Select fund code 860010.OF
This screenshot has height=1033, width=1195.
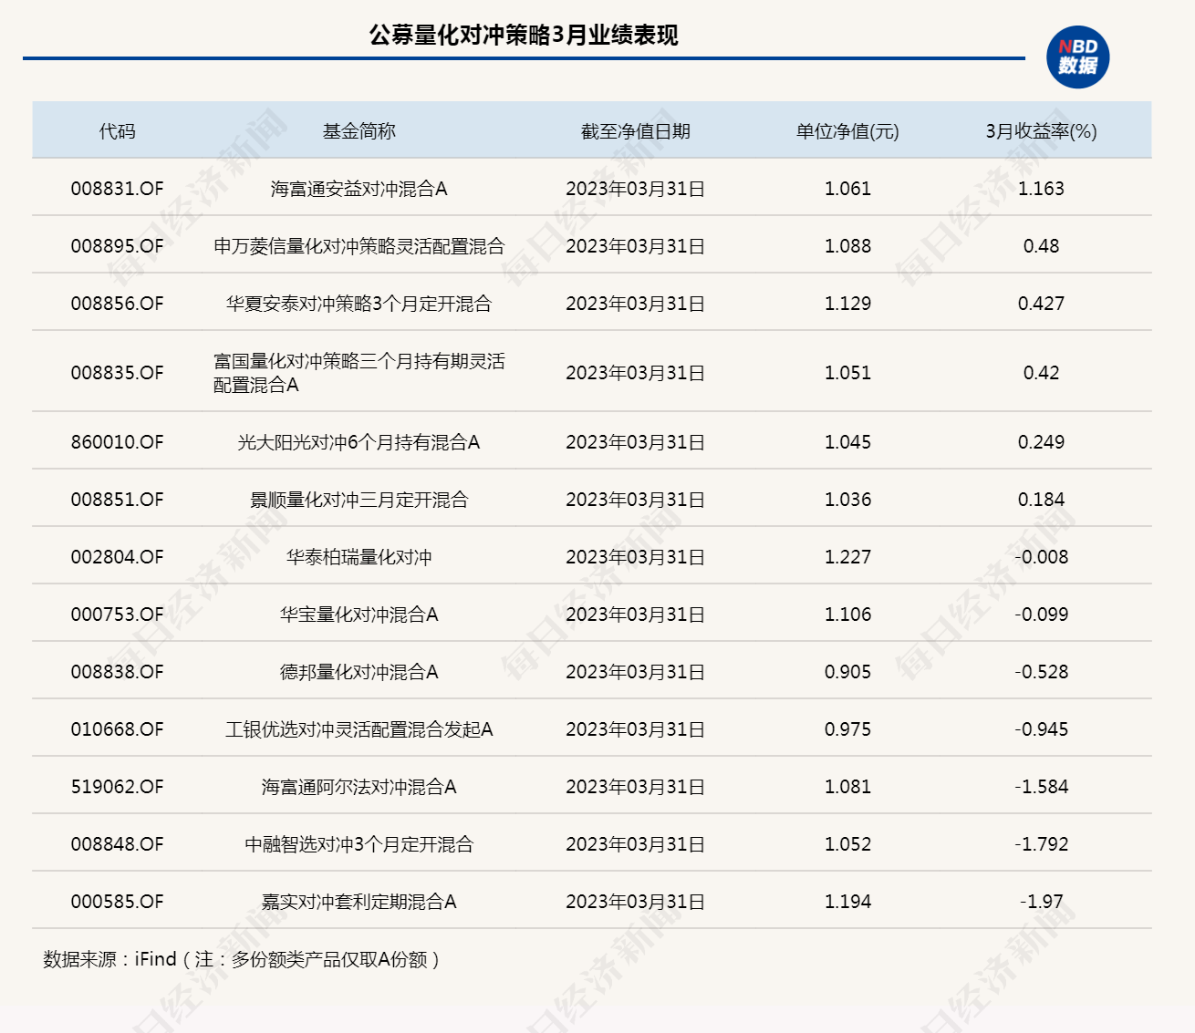118,442
